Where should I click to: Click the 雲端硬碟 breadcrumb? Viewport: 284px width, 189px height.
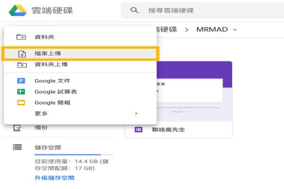167,29
